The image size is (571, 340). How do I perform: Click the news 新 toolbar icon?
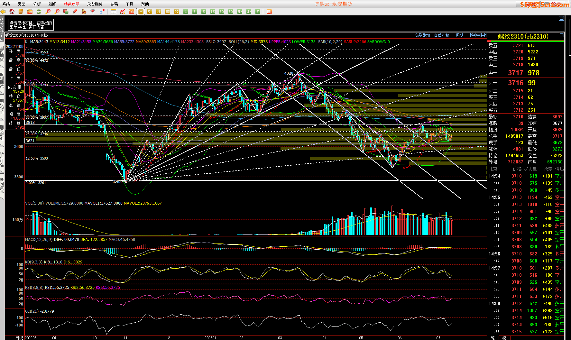point(102,12)
